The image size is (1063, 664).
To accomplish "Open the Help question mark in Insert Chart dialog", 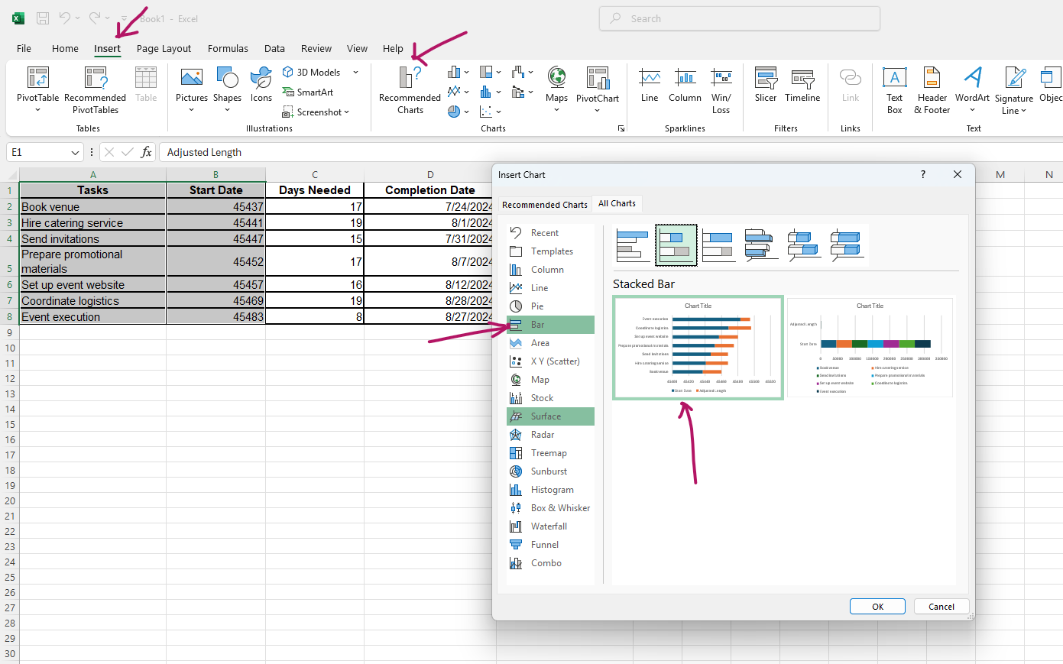I will [923, 174].
